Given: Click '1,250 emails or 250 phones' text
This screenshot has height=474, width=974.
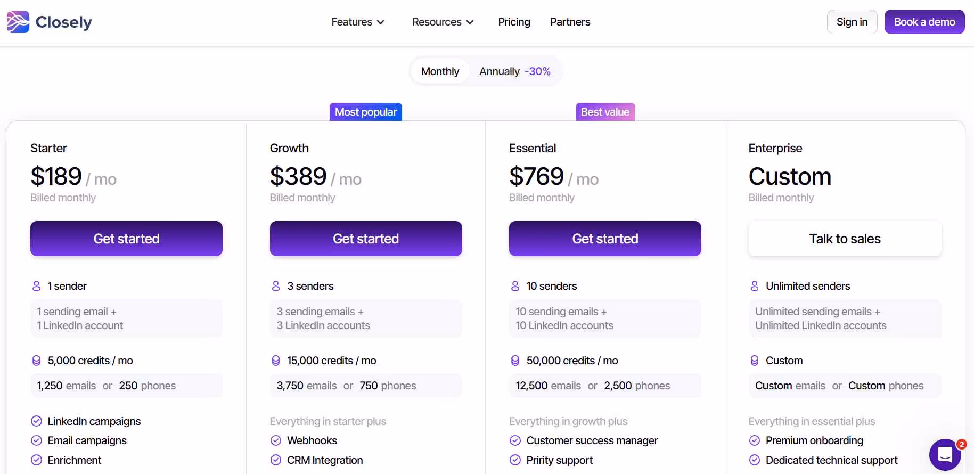Looking at the screenshot, I should coord(107,386).
